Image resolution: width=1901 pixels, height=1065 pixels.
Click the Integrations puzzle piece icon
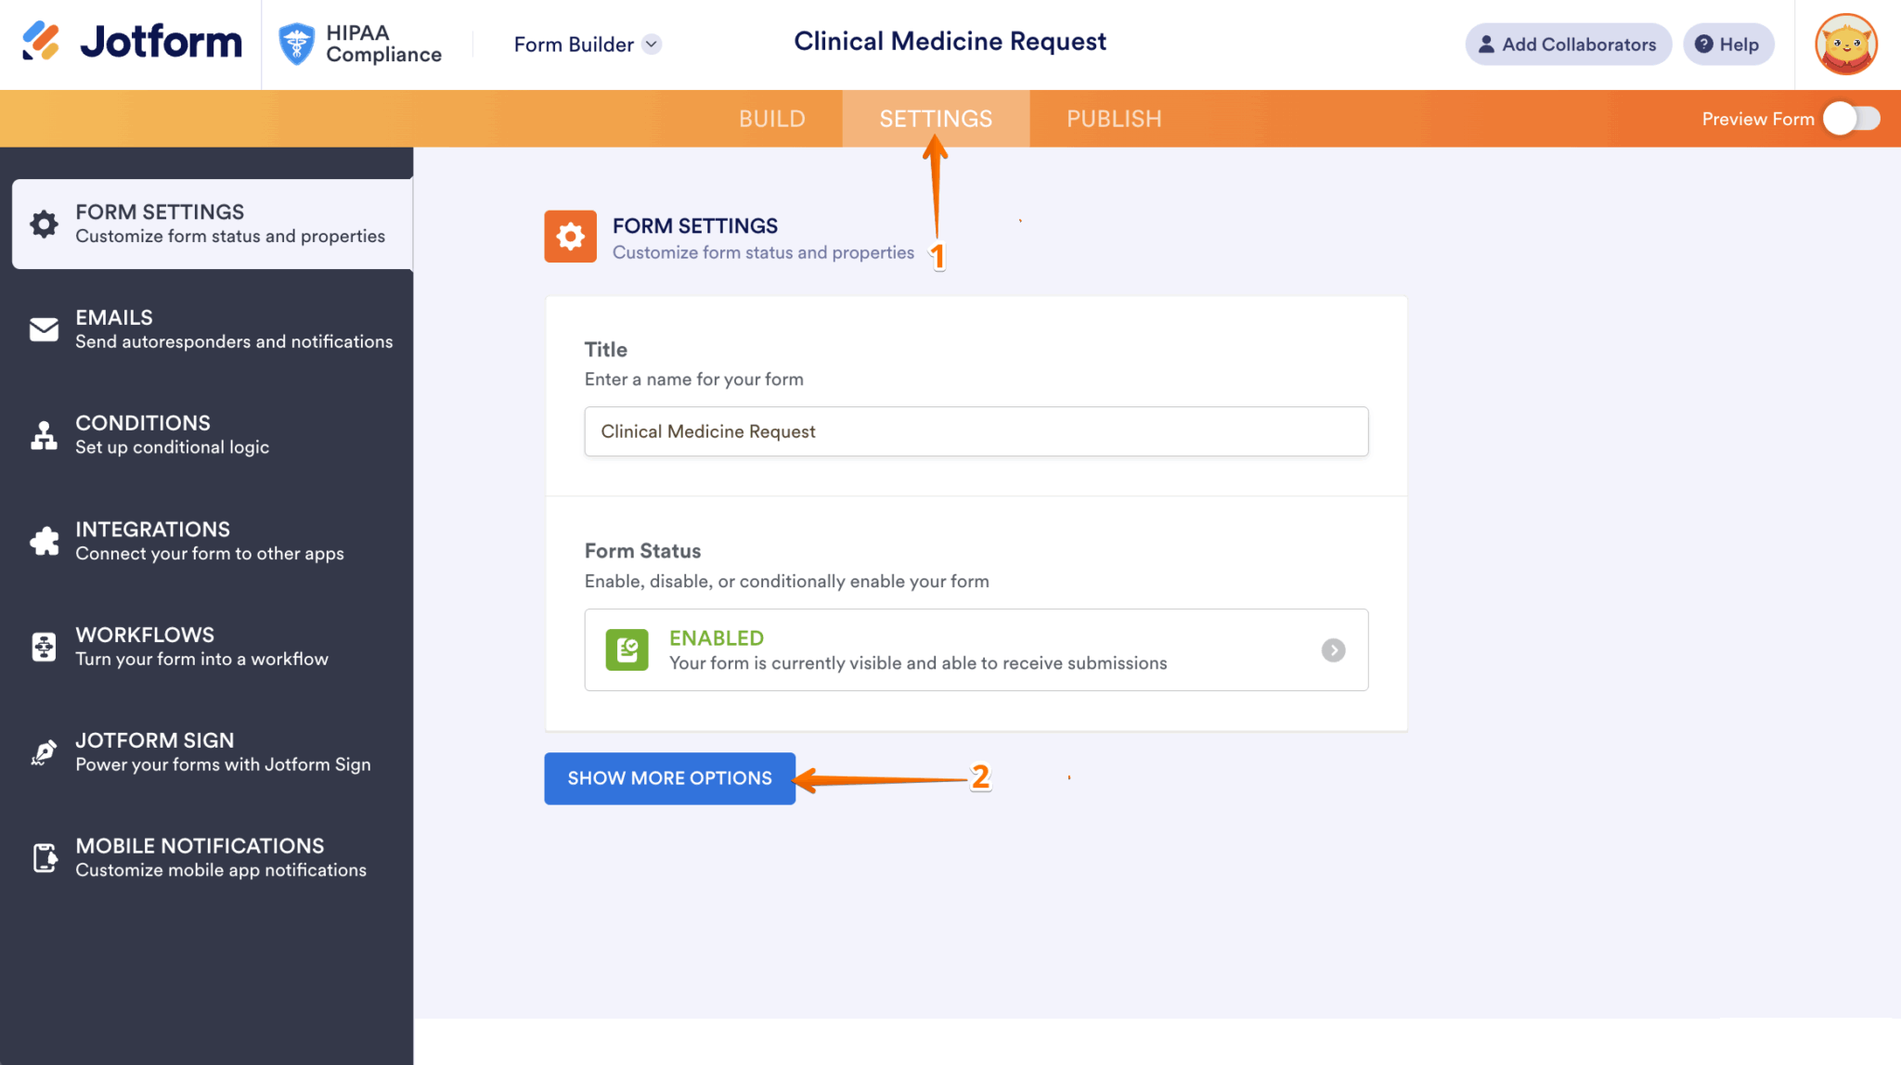point(44,540)
